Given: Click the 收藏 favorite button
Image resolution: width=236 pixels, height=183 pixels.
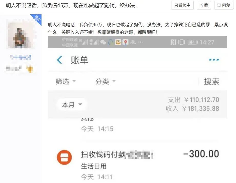Looking at the screenshot, I should [x=204, y=5].
